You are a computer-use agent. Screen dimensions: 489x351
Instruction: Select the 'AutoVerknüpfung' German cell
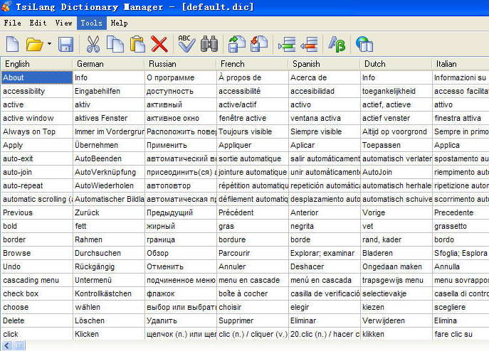click(108, 172)
